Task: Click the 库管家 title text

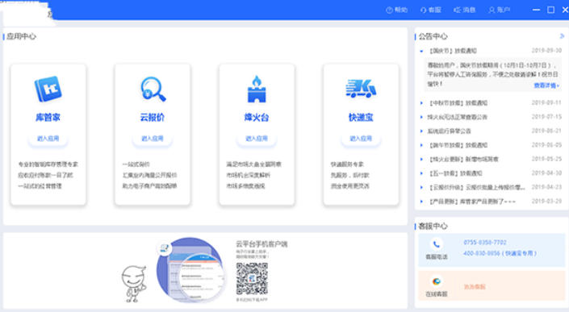Action: [x=48, y=118]
